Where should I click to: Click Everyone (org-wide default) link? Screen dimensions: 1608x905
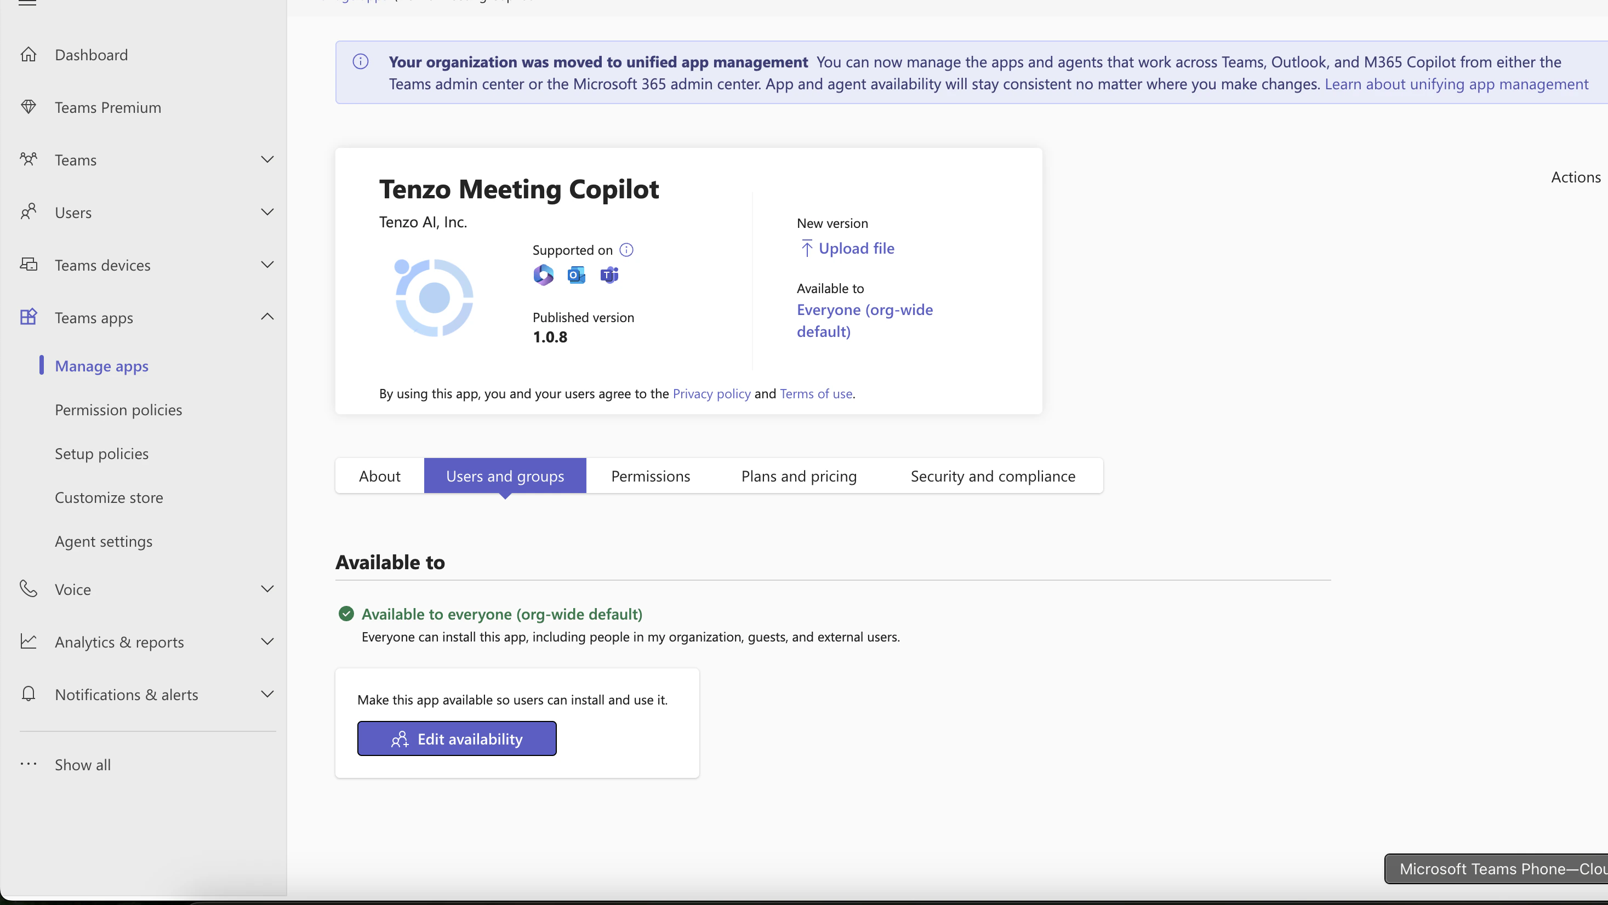click(x=864, y=321)
